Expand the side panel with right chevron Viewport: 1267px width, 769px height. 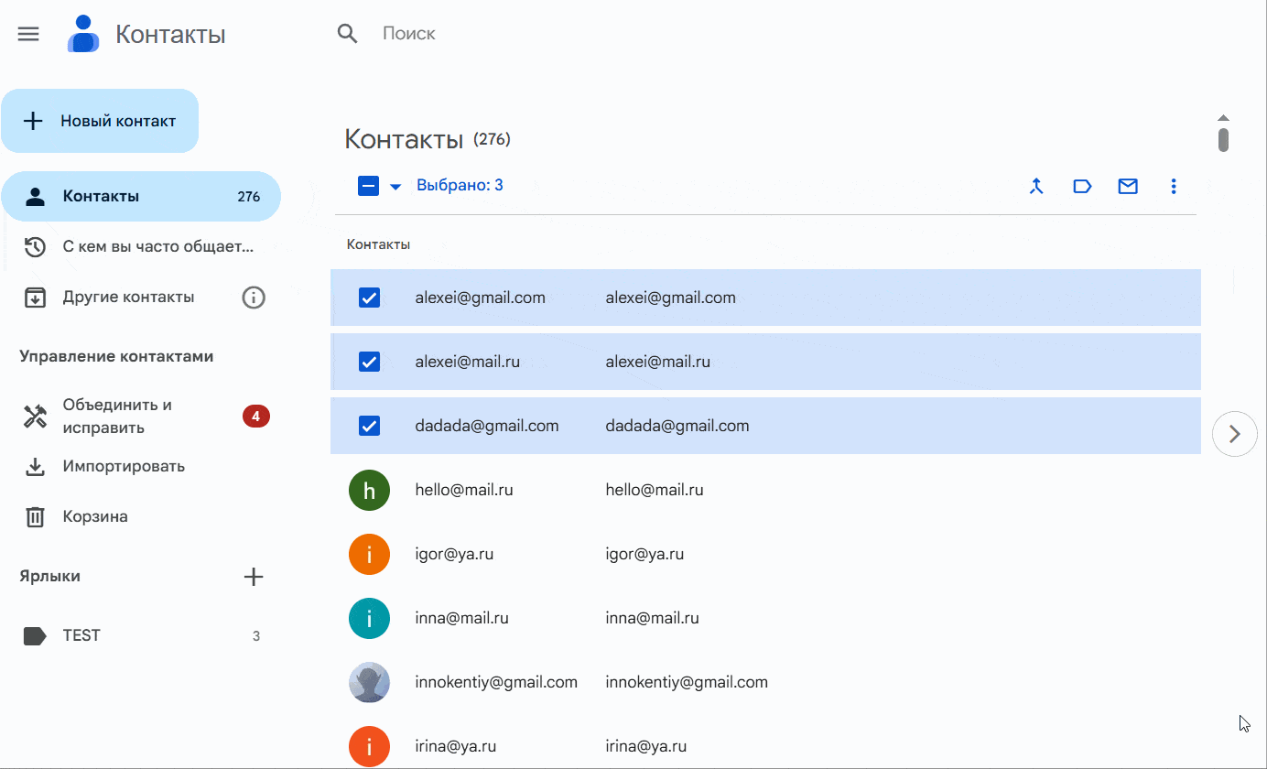(x=1234, y=434)
